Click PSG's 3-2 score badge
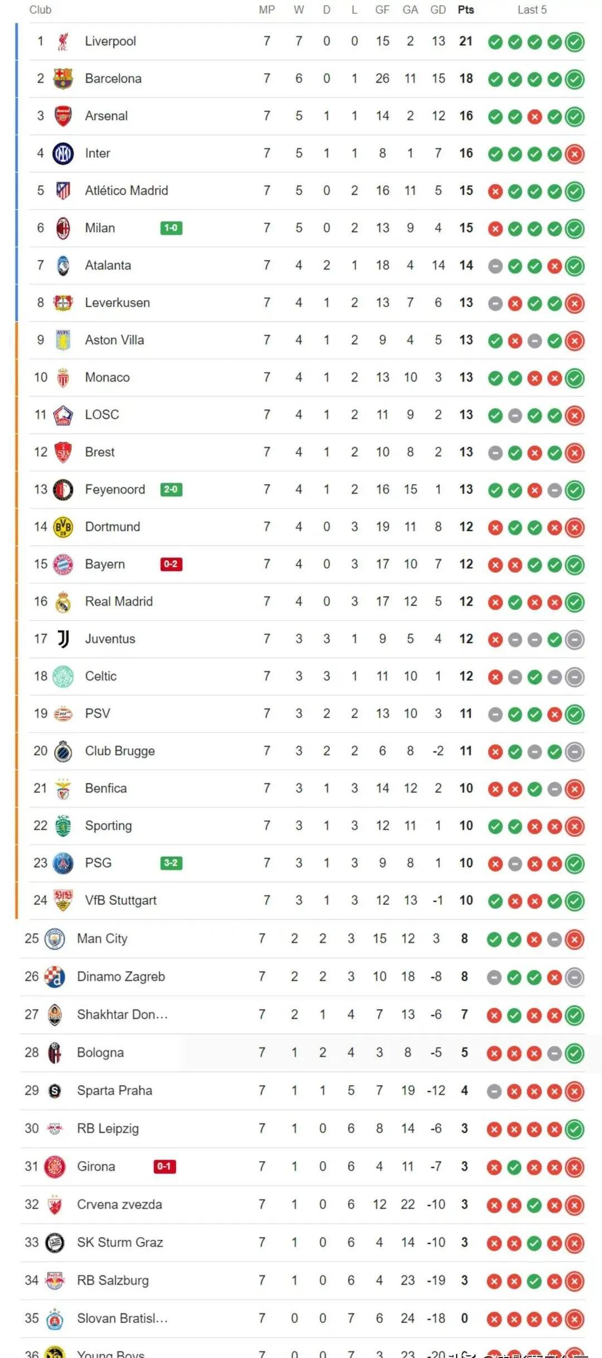 point(171,863)
